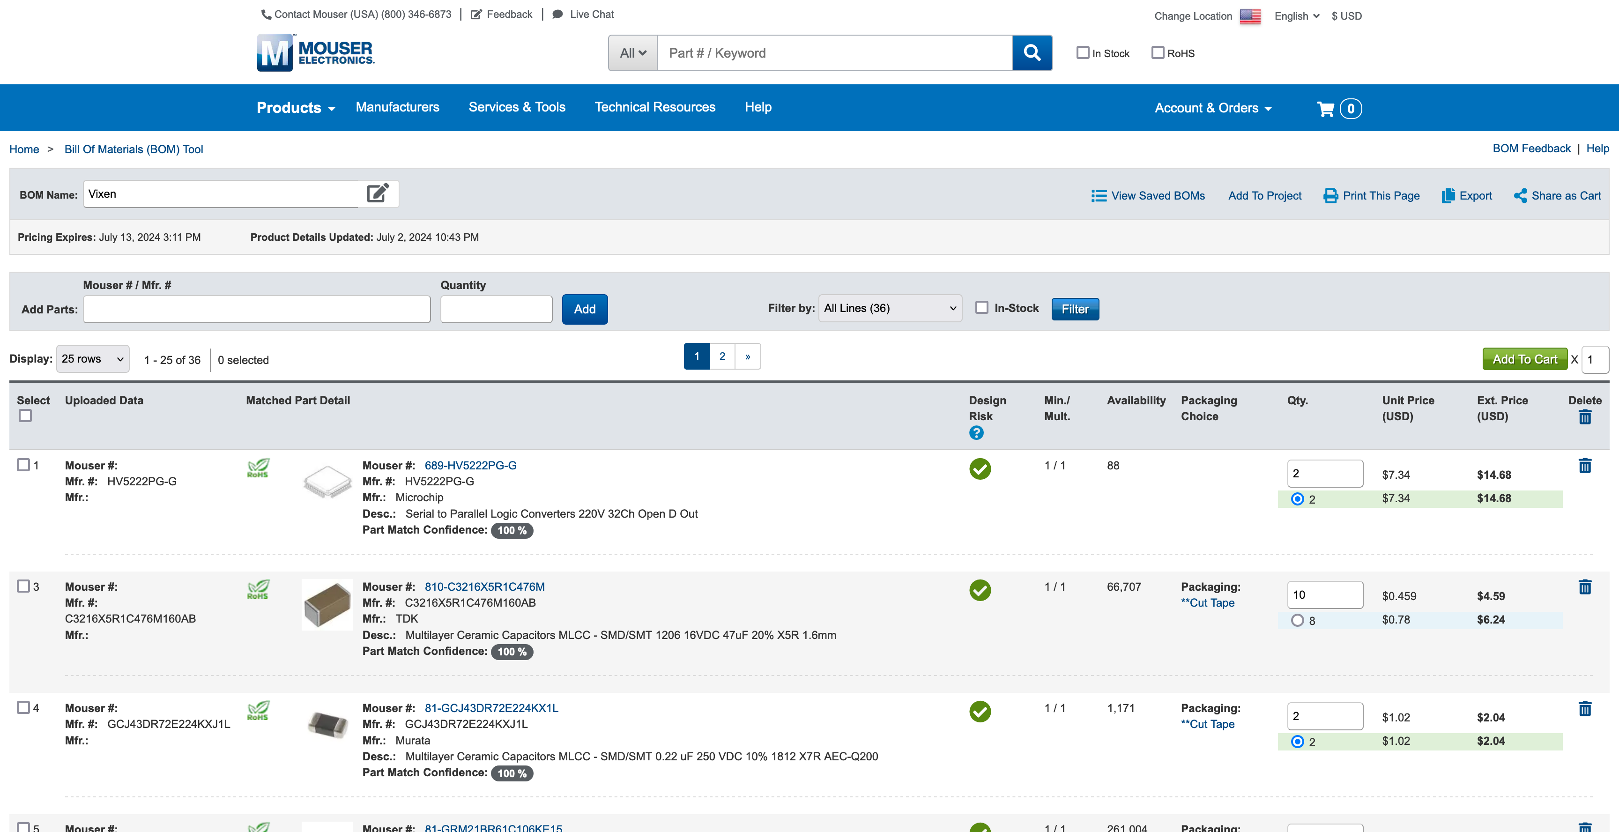Click the Print This Page printer icon

tap(1330, 196)
